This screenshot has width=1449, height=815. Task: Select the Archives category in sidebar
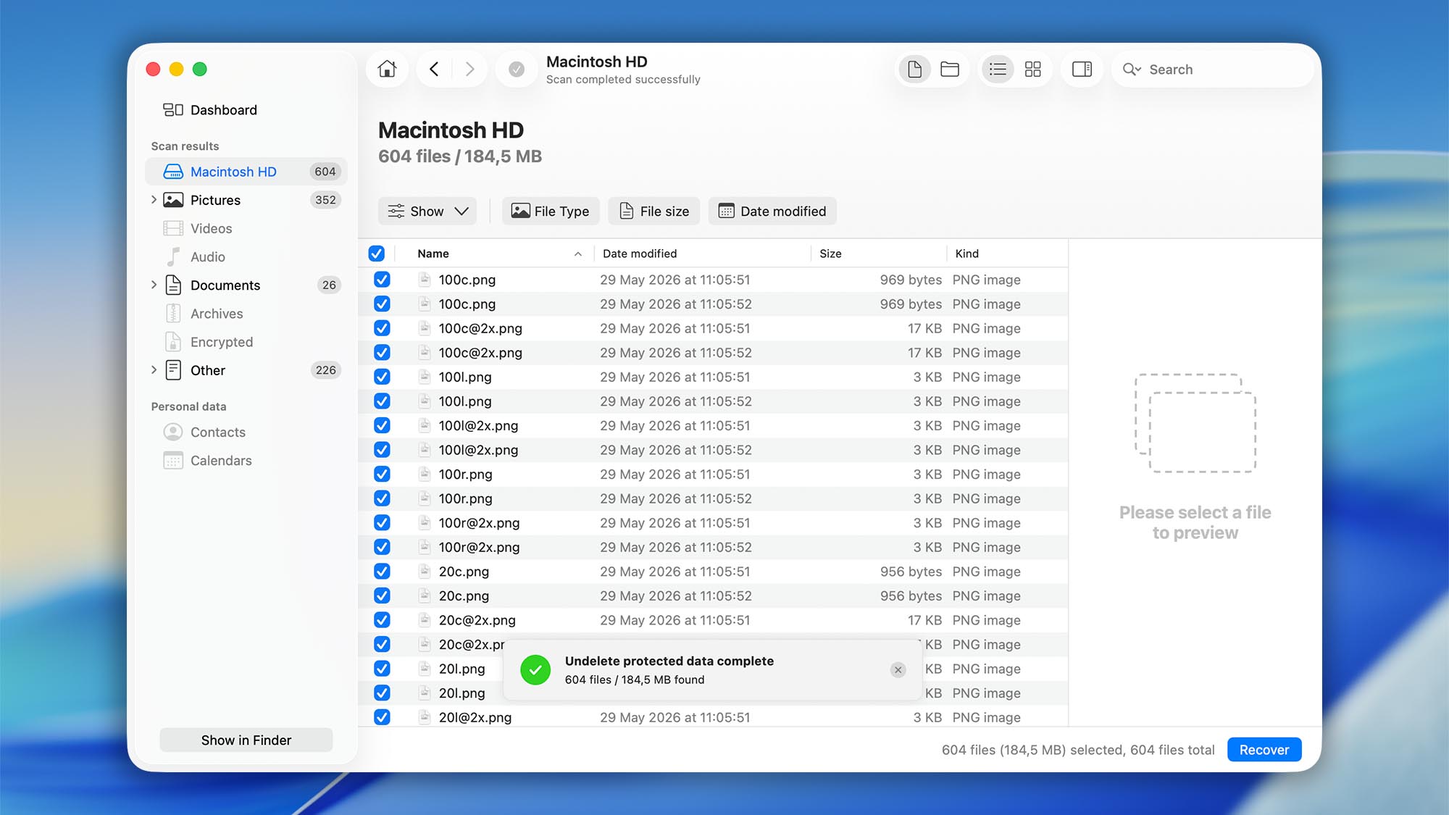(x=246, y=314)
